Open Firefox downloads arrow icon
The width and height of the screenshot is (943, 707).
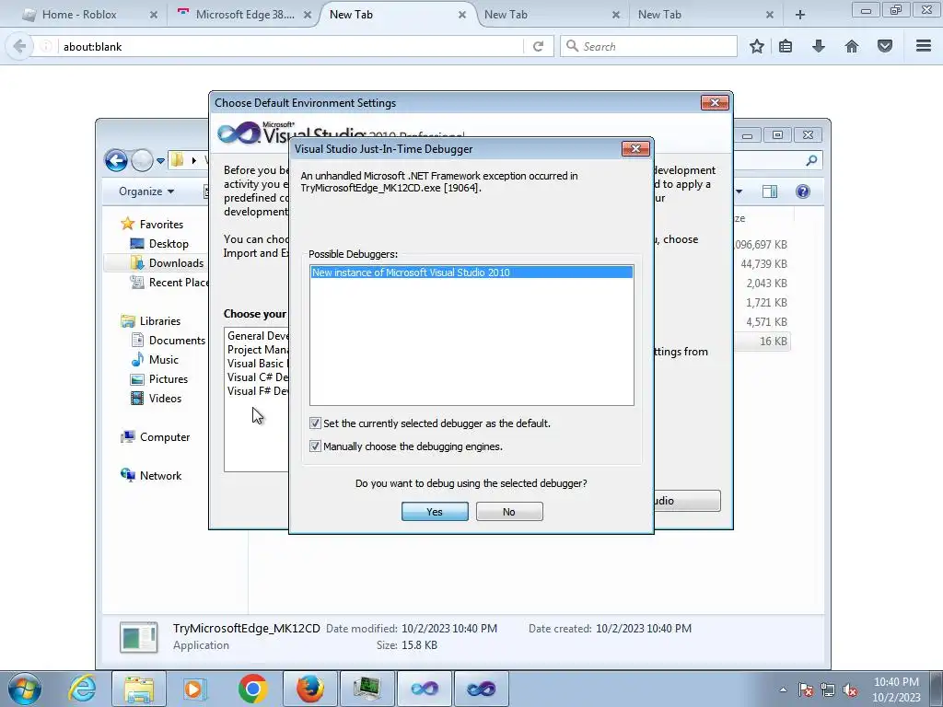[819, 46]
